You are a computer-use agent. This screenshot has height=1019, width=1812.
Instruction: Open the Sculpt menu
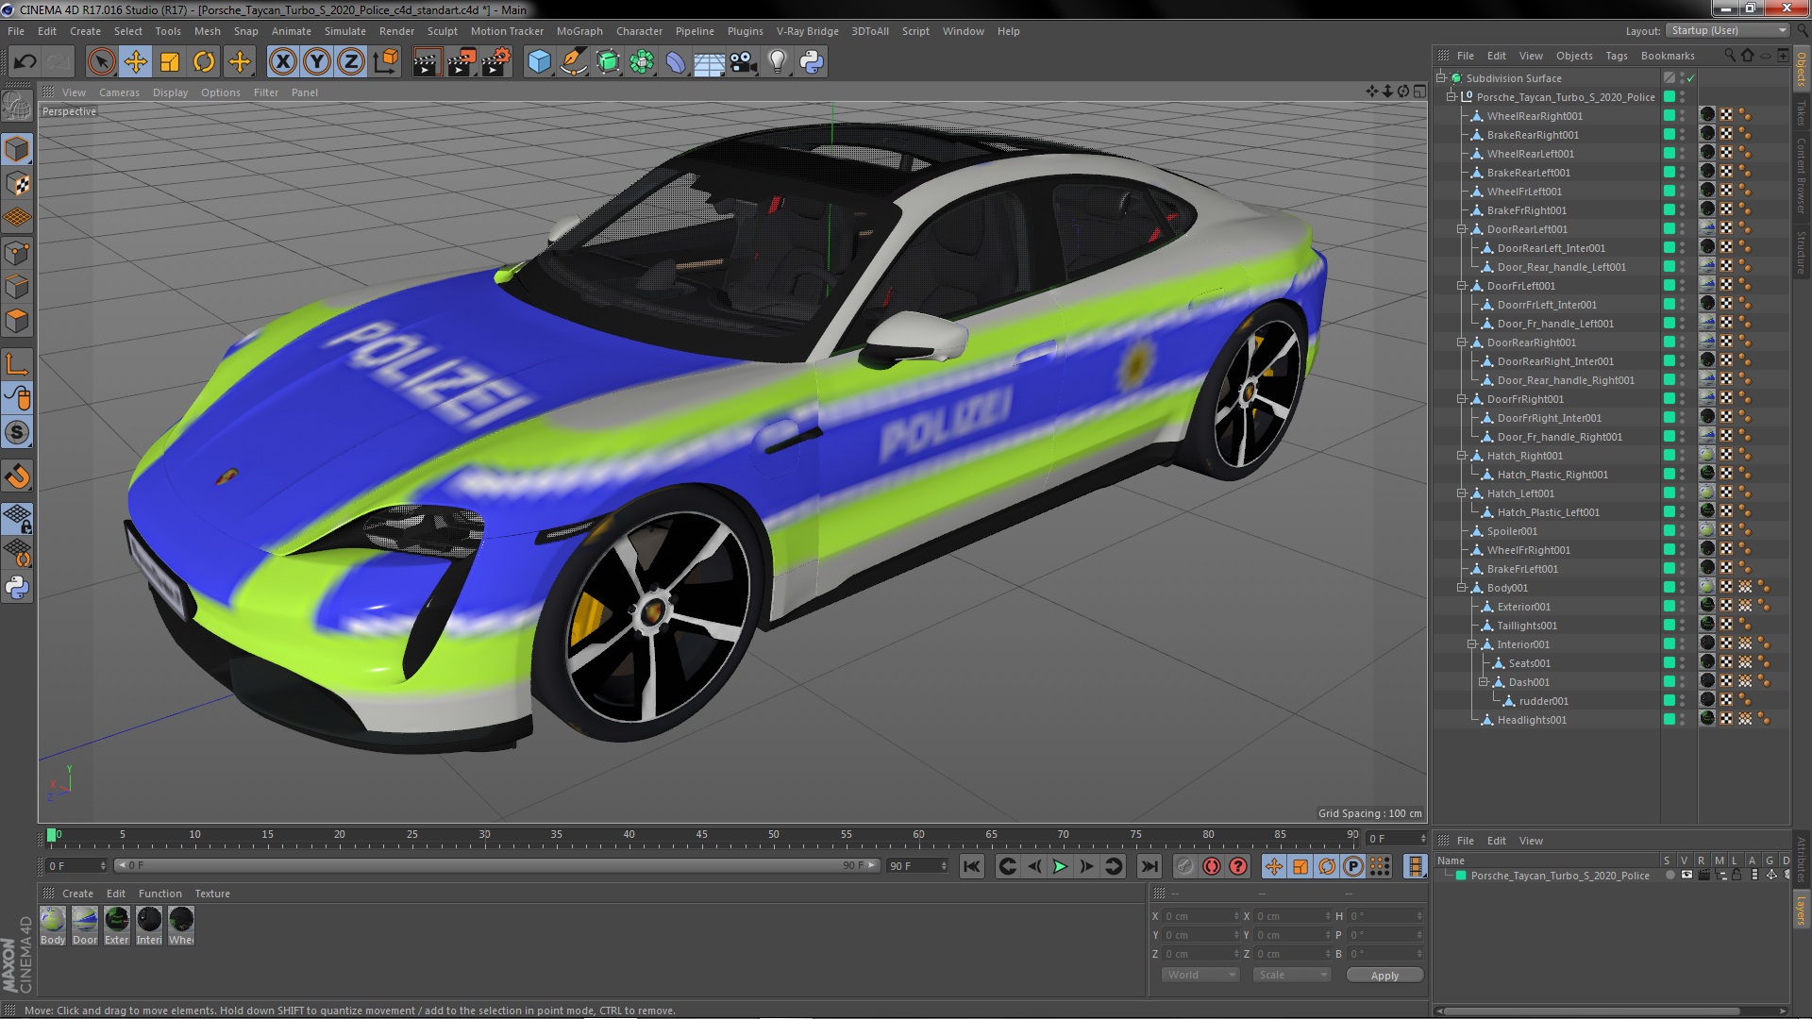pyautogui.click(x=442, y=31)
